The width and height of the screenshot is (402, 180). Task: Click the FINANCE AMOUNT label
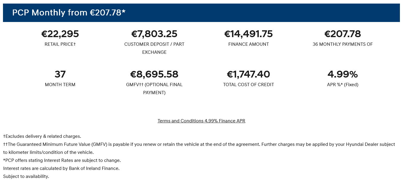click(249, 44)
